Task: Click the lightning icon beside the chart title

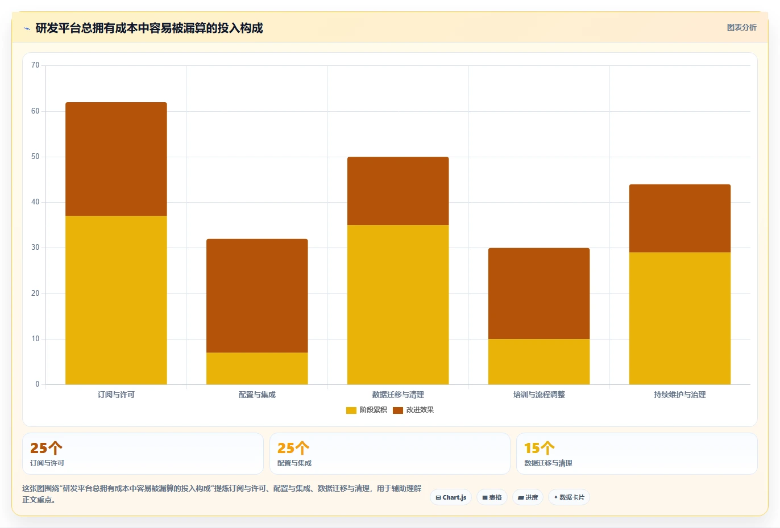Action: 27,28
